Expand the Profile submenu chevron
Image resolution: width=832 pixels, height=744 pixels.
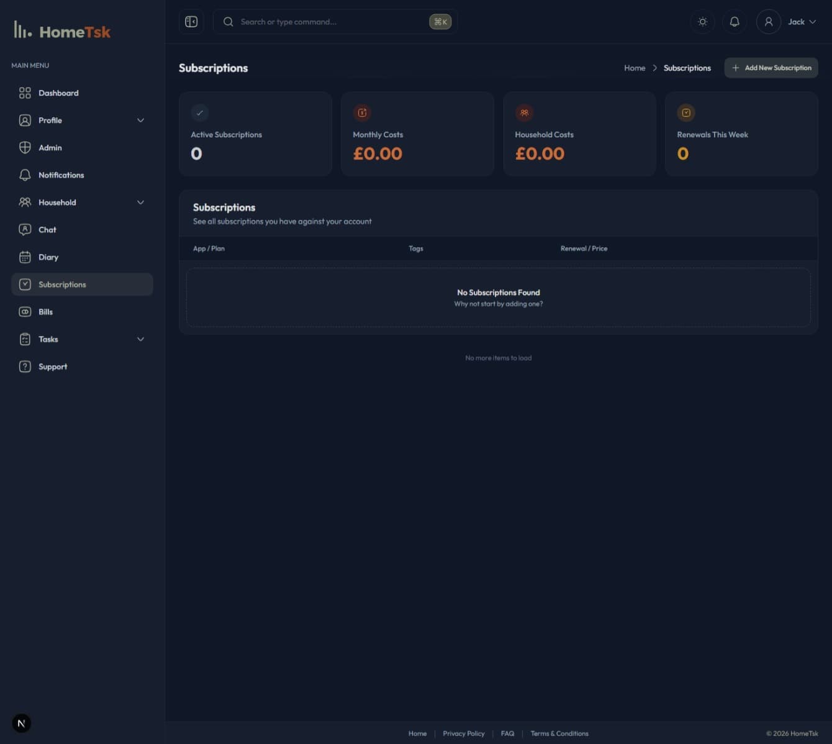point(140,120)
